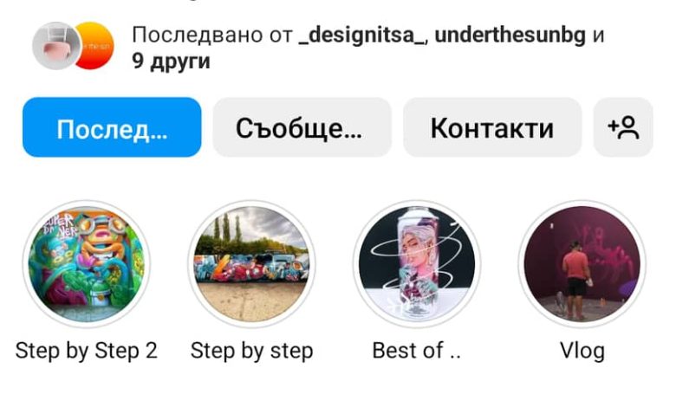Image resolution: width=676 pixels, height=407 pixels.
Task: Open the gray chair follower avatar
Action: (x=56, y=46)
